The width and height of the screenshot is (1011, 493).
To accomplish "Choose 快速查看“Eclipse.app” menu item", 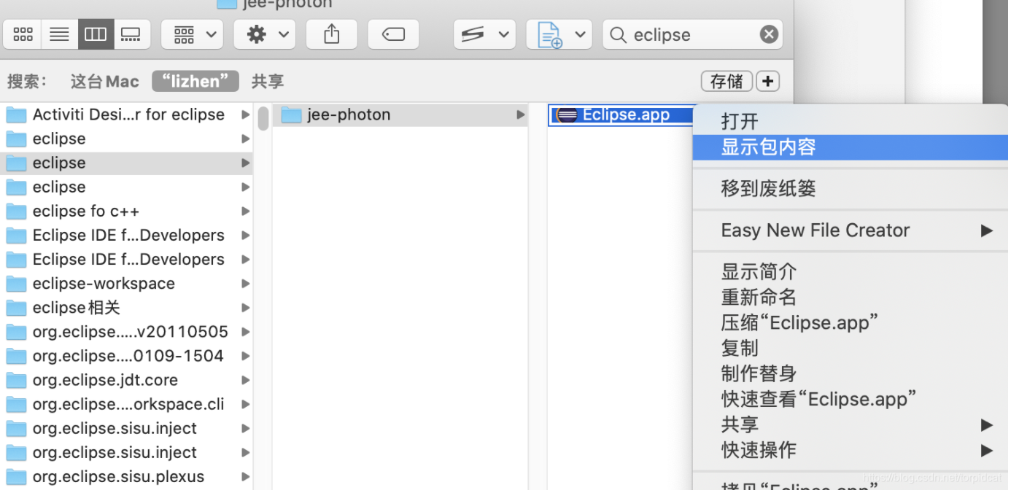I will click(x=850, y=399).
